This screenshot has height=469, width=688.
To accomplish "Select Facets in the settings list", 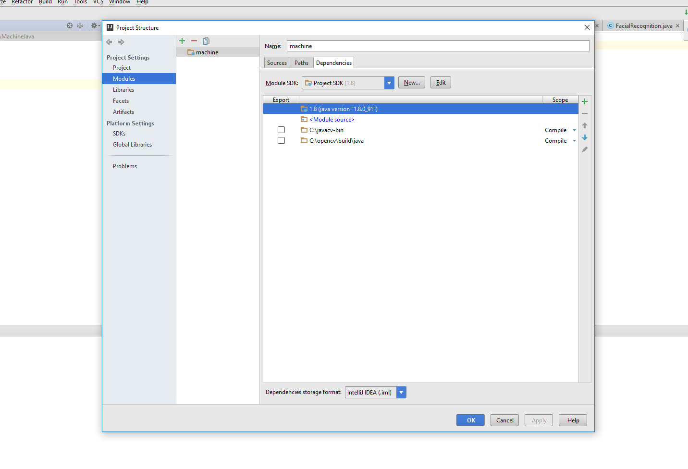I will (121, 101).
